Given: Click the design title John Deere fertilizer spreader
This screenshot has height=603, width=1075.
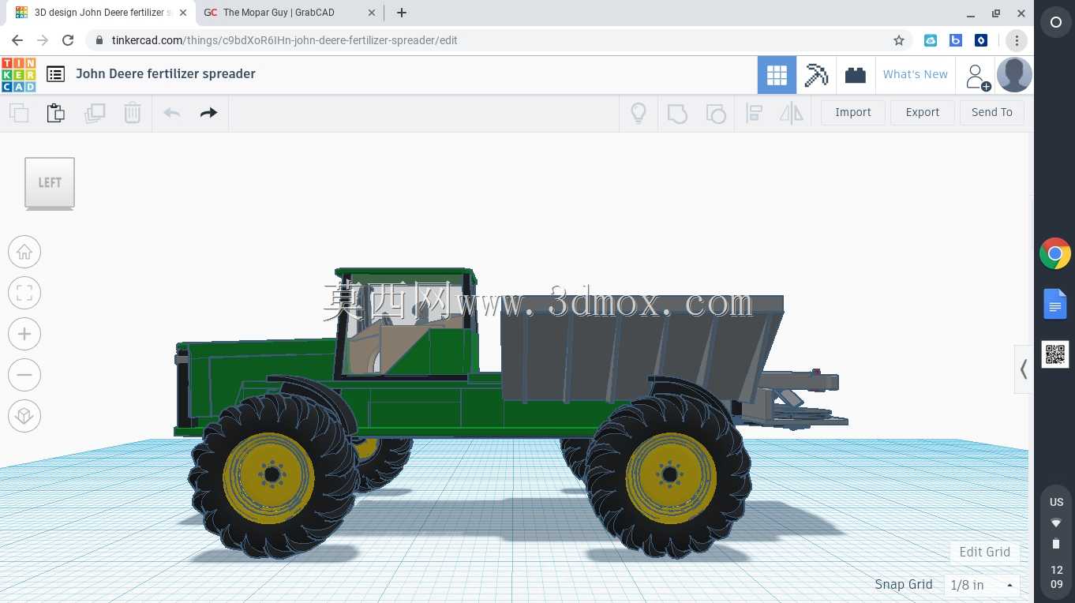Looking at the screenshot, I should click(166, 73).
